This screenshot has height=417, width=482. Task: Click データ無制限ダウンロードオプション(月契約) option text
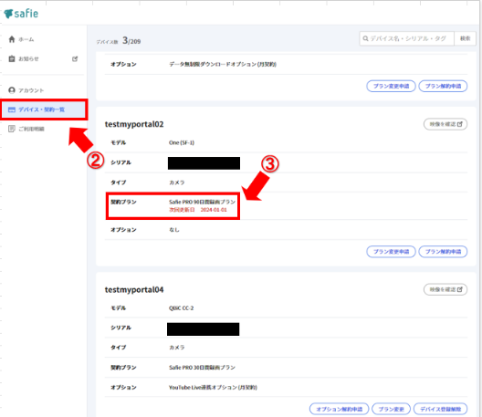click(223, 64)
